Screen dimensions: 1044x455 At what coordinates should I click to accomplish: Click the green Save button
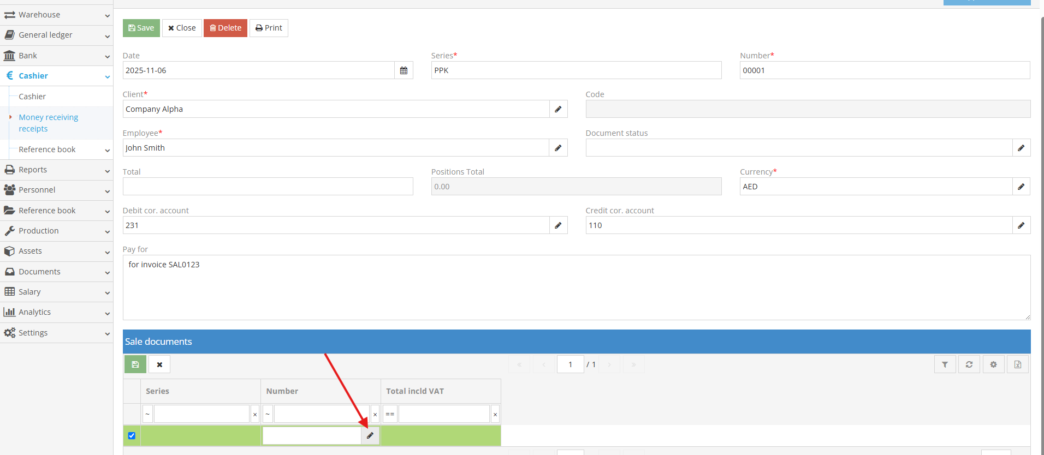pos(141,28)
